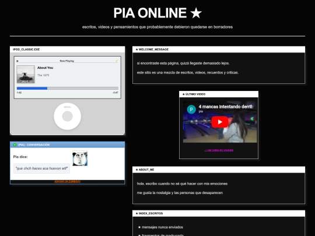Click the '(PIA) - CONVERSACIÓN' title bar
Image resolution: width=315 pixels, height=236 pixels.
click(68, 145)
